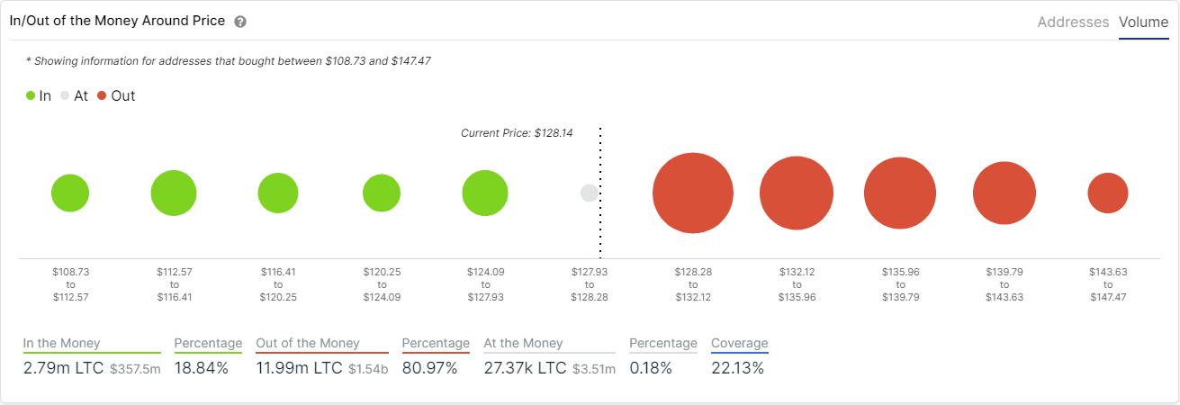Click the Coverage 22.13% statistic
Viewport: 1180px width, 405px height.
click(x=737, y=368)
